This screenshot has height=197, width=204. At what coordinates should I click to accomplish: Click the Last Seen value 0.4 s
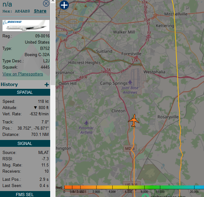pos(44,185)
